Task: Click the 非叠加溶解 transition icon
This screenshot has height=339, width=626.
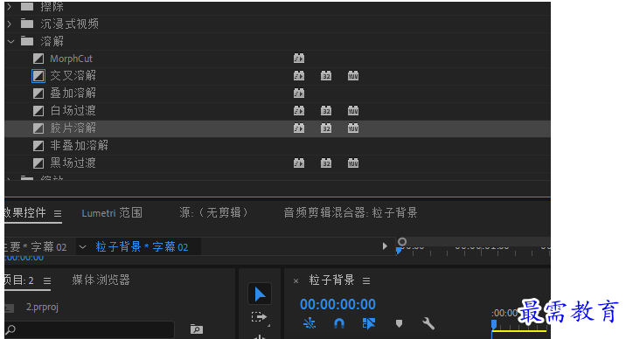Action: click(38, 146)
